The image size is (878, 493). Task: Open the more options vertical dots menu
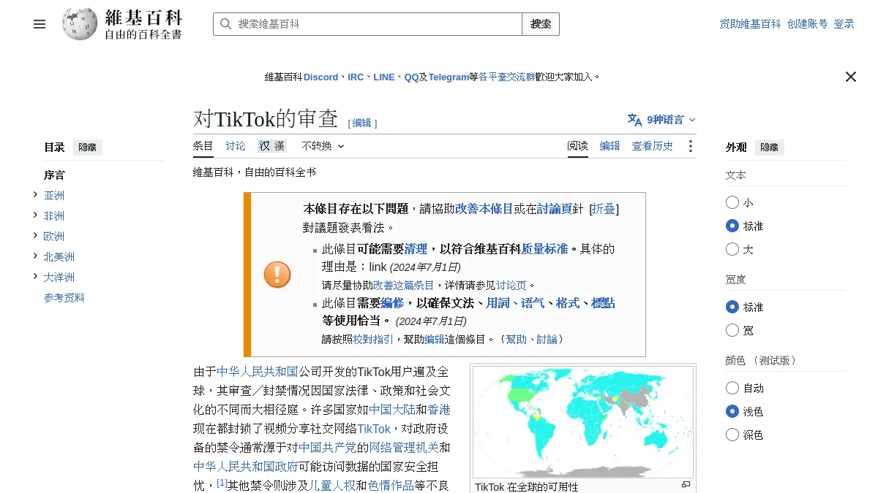(690, 146)
